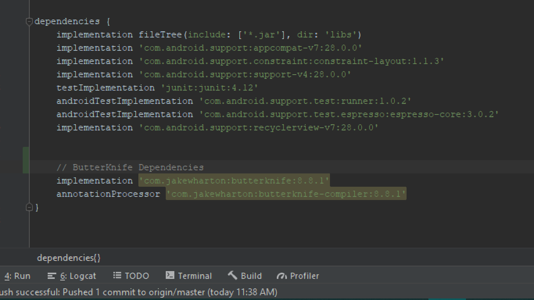534x300 pixels.
Task: Open the Build tool window
Action: tap(245, 276)
